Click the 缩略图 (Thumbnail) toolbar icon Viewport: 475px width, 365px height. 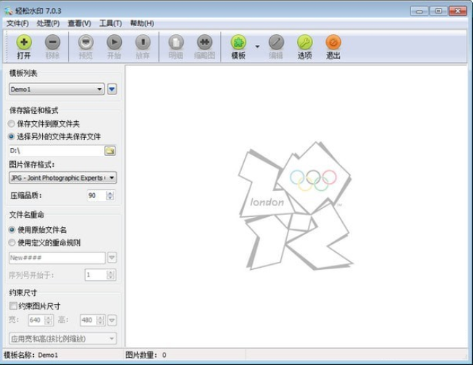206,44
